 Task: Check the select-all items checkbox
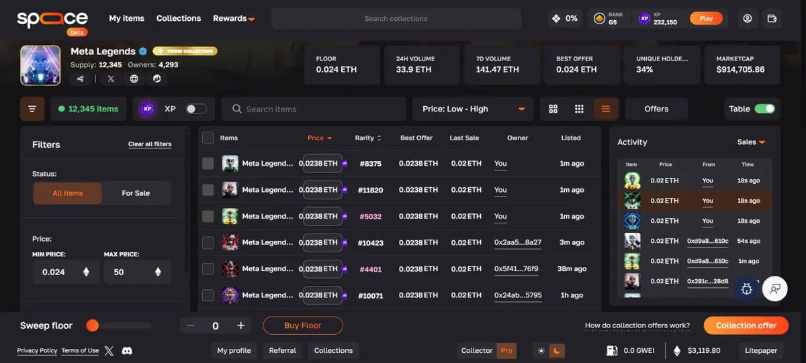pos(208,138)
